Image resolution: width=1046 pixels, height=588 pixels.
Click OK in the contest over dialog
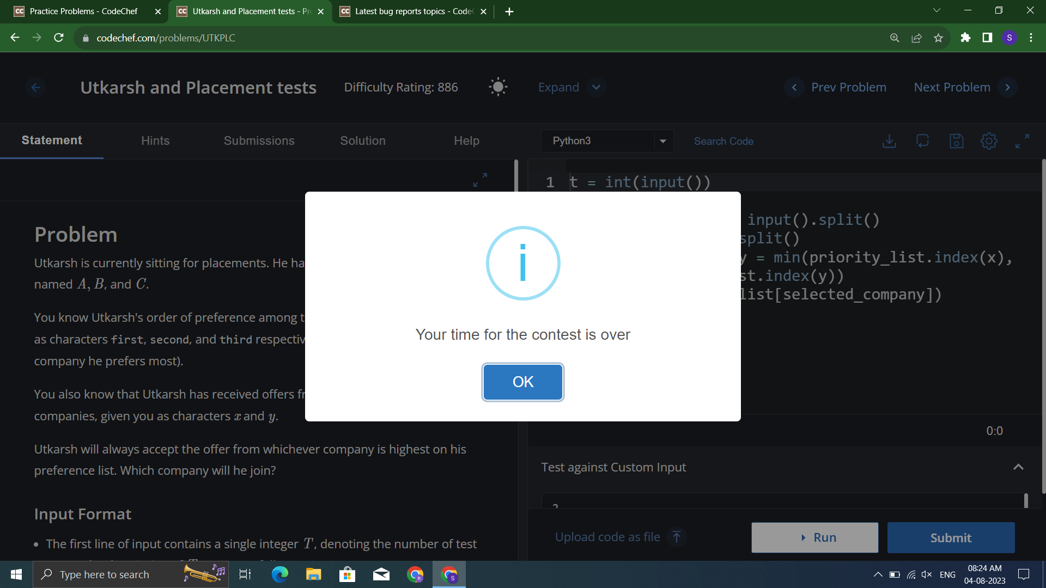click(x=522, y=382)
